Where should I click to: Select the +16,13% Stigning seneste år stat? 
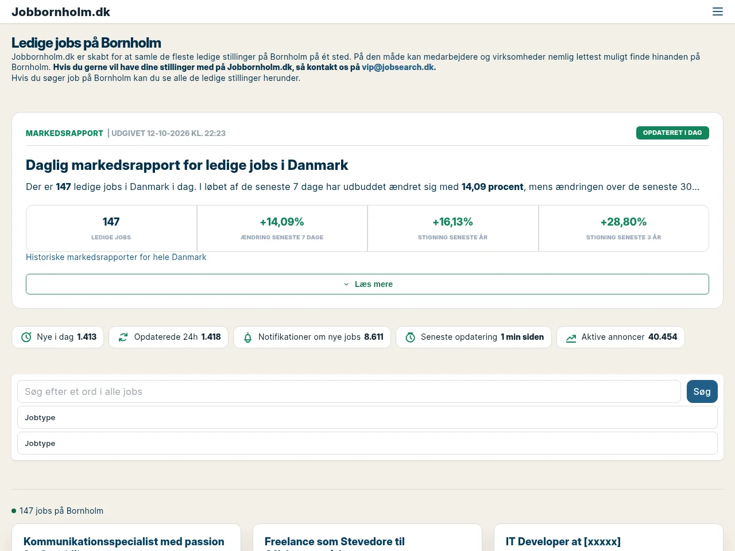pos(453,228)
